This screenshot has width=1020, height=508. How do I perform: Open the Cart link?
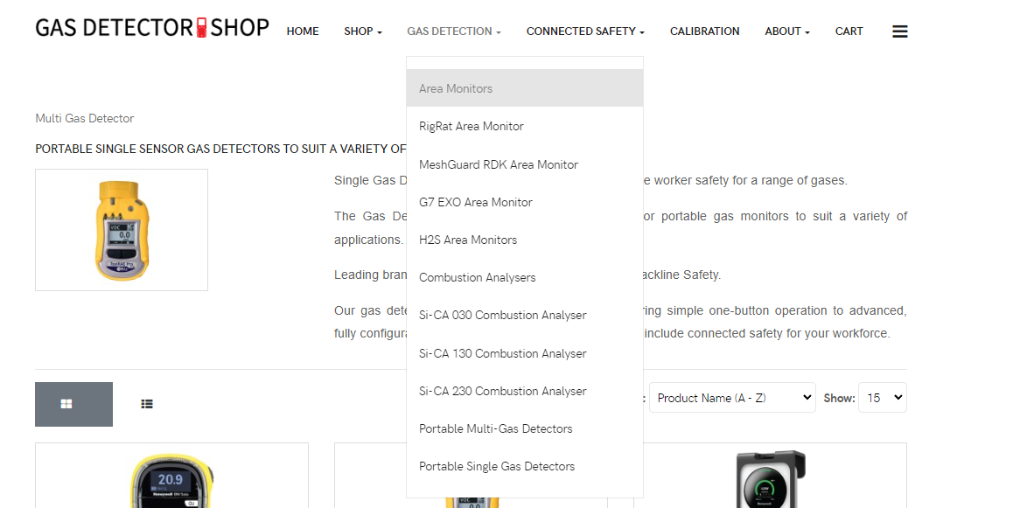click(849, 31)
